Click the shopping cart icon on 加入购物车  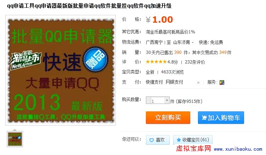pos(204,118)
